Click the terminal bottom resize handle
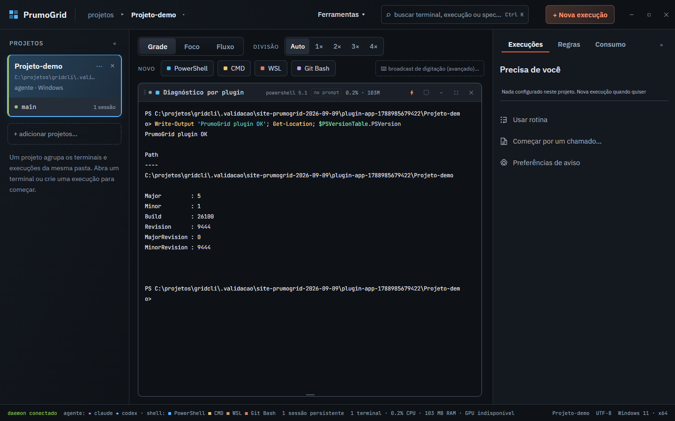The height and width of the screenshot is (421, 675). pos(310,395)
